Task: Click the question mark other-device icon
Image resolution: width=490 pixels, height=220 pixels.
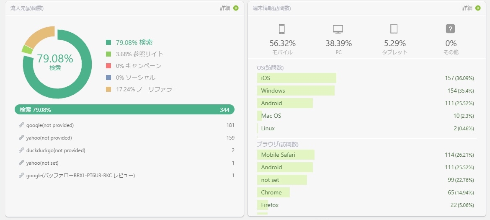Action: click(450, 29)
